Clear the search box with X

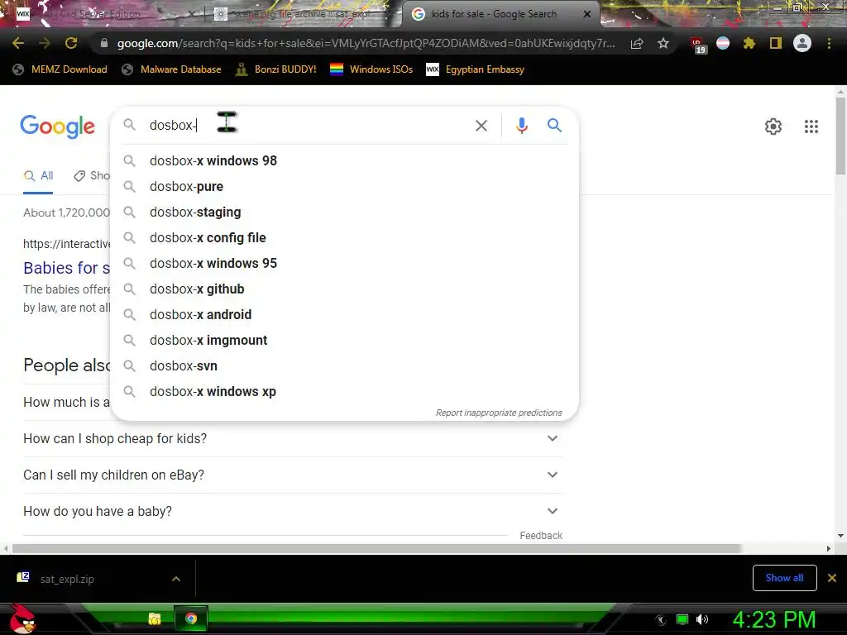[481, 126]
